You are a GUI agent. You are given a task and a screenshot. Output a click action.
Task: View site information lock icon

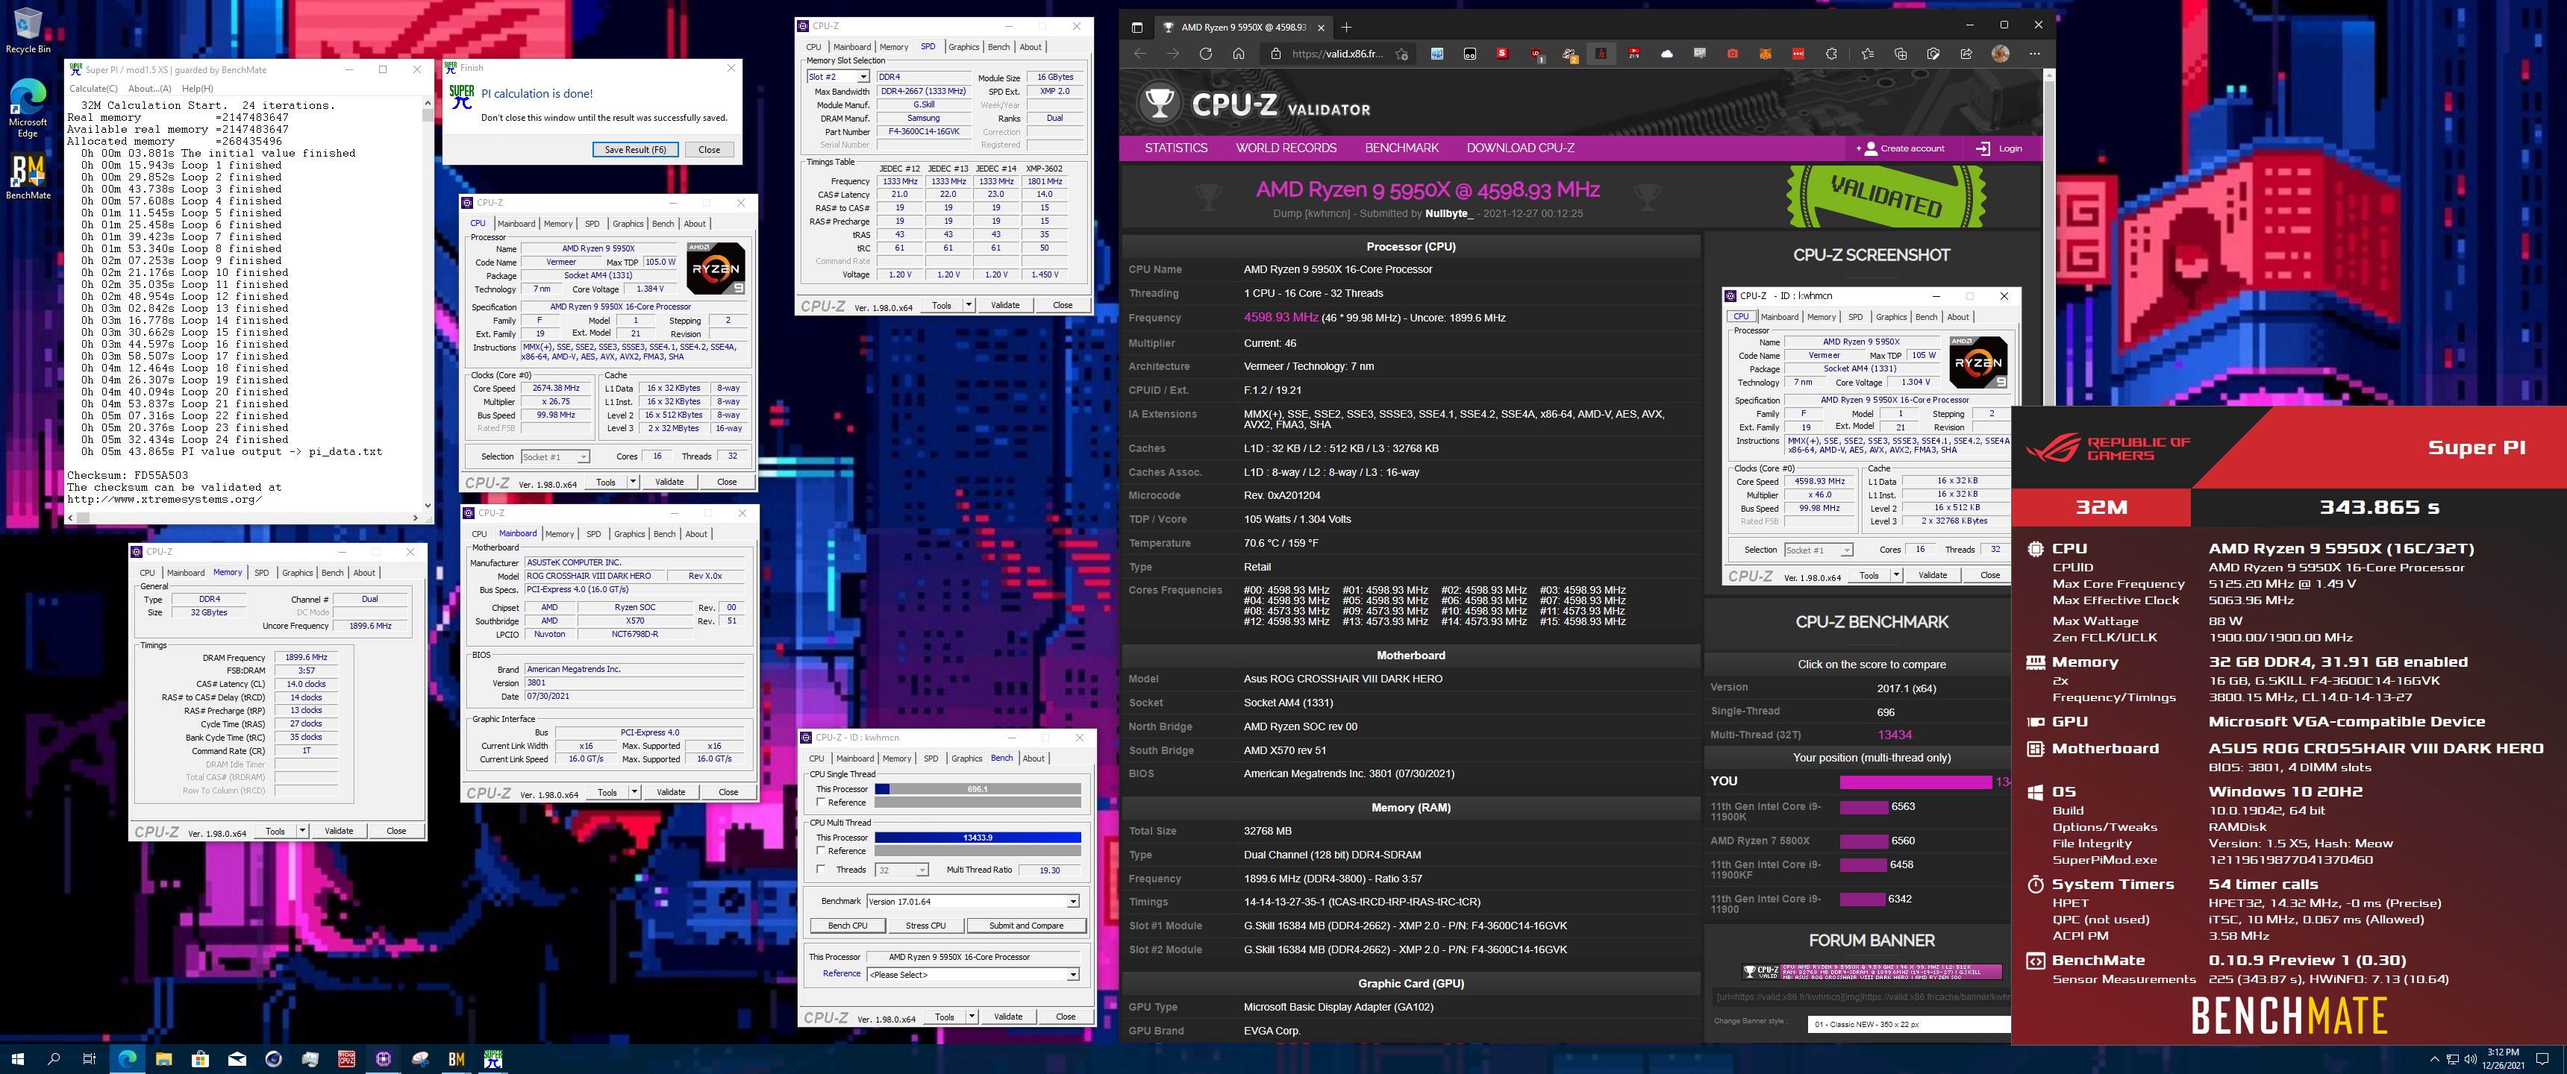1275,54
